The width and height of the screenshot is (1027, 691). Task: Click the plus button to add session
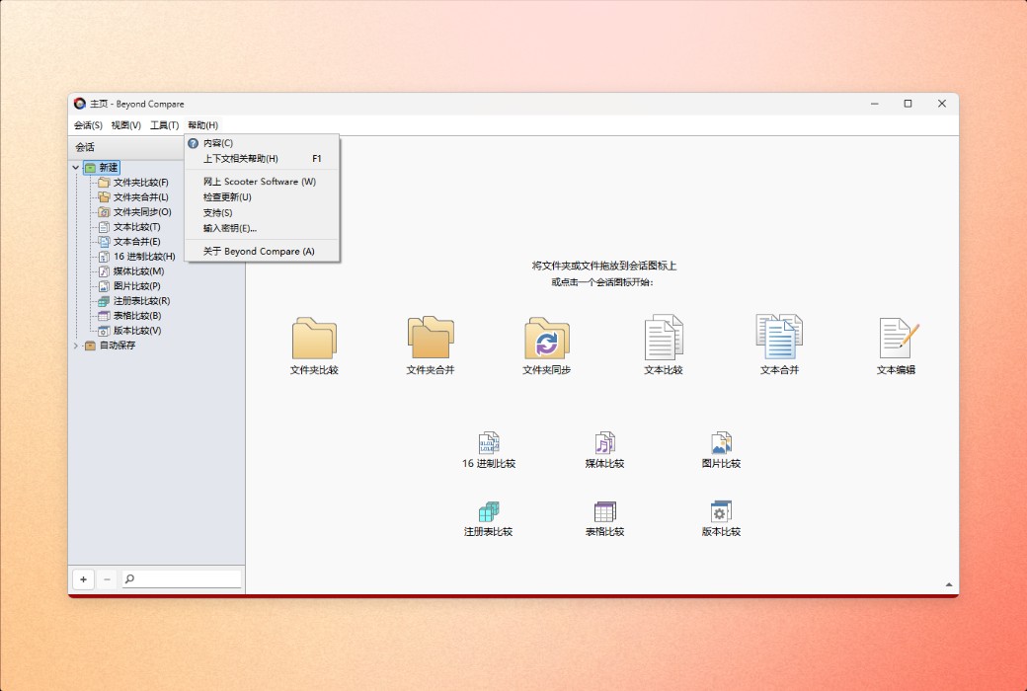(x=83, y=579)
